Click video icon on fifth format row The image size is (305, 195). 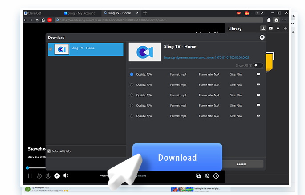(258, 115)
